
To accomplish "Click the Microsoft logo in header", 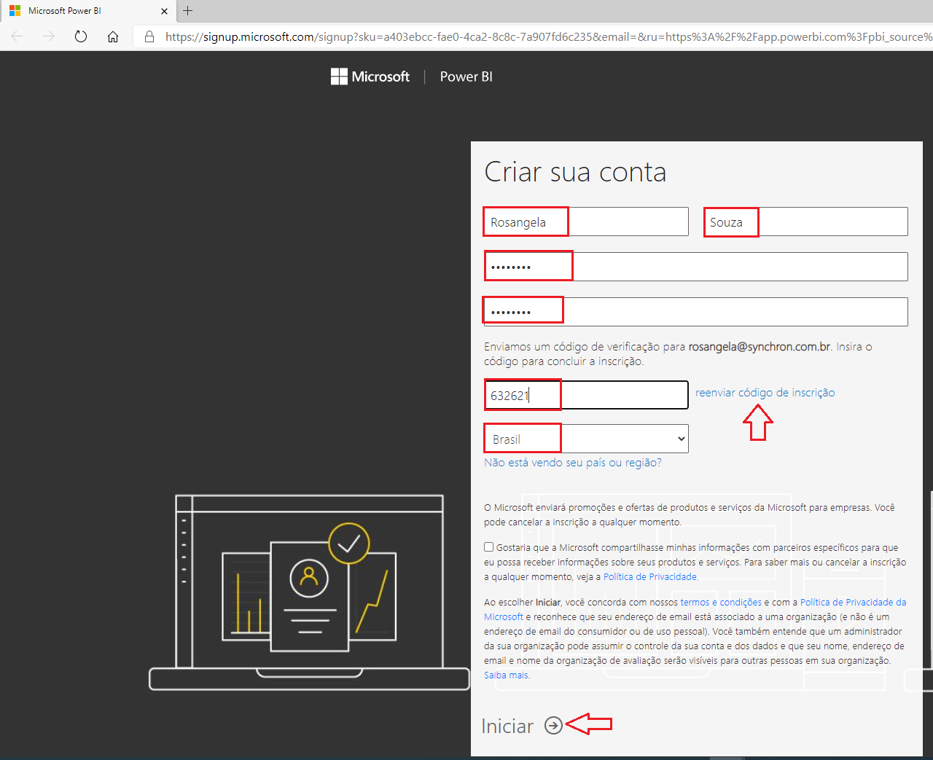I will (370, 77).
